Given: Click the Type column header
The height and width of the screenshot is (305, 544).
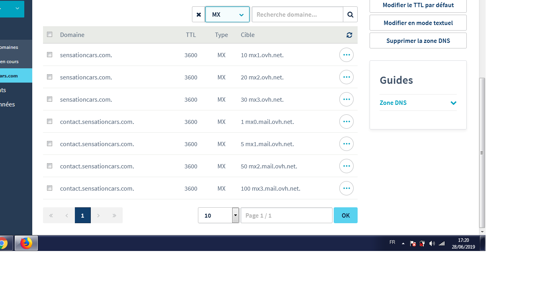Looking at the screenshot, I should pos(221,35).
